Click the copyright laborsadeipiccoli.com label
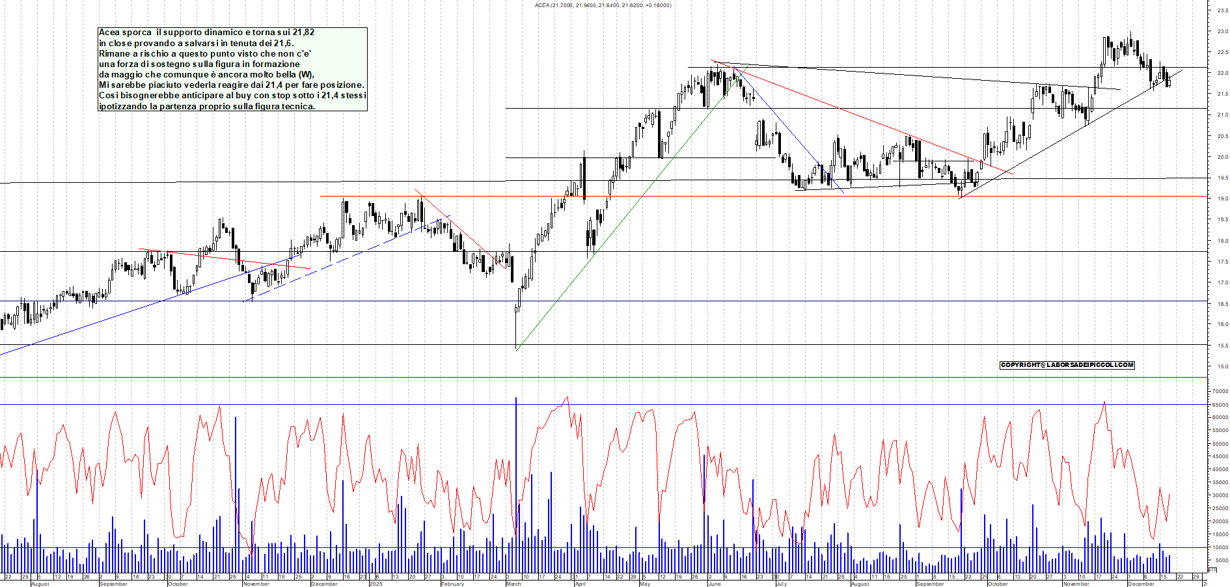 pyautogui.click(x=1067, y=365)
